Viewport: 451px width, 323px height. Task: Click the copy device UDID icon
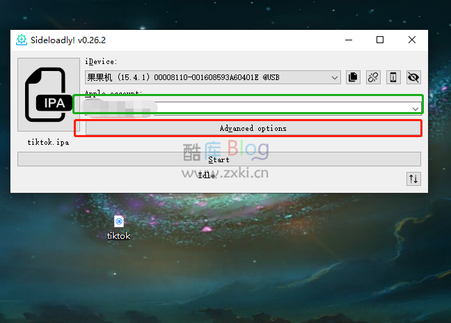coord(353,77)
